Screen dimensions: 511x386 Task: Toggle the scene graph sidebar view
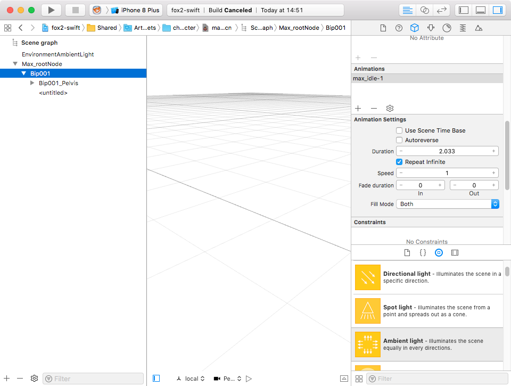click(156, 378)
